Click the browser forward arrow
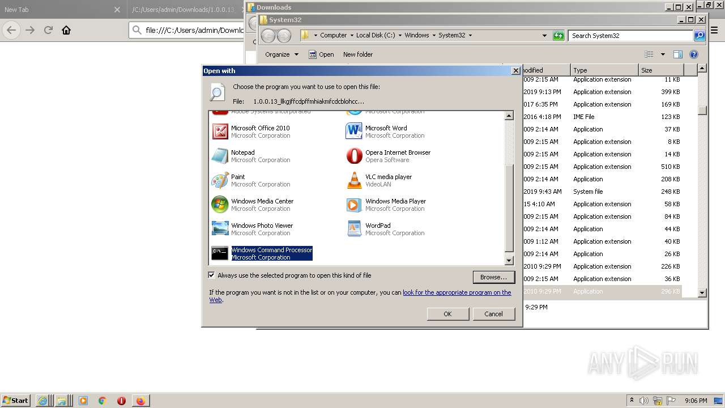The height and width of the screenshot is (408, 725). coord(30,30)
